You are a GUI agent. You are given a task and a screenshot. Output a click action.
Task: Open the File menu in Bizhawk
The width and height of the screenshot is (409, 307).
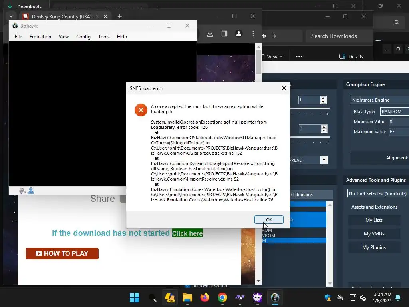click(18, 36)
